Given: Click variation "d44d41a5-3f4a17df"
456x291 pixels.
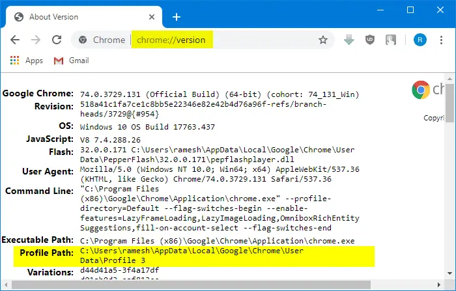Looking at the screenshot, I should click(x=119, y=270).
